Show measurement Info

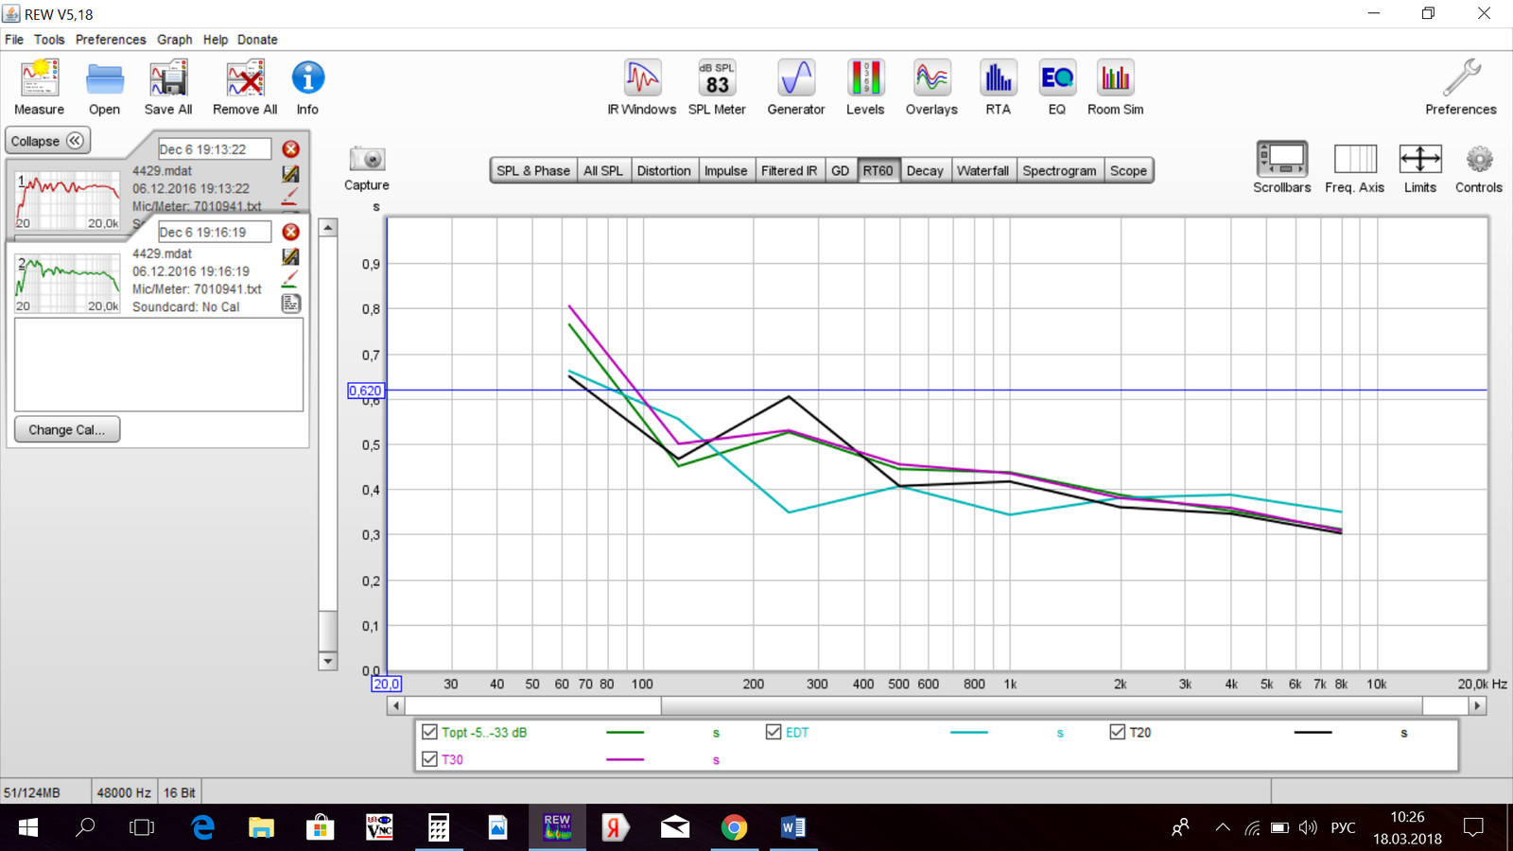pyautogui.click(x=307, y=87)
